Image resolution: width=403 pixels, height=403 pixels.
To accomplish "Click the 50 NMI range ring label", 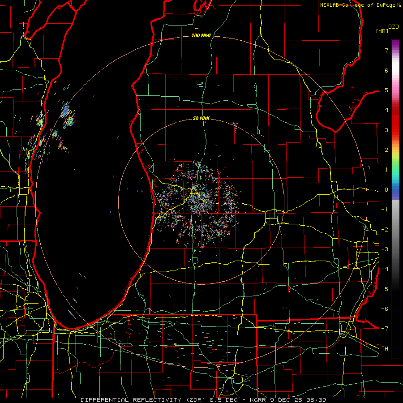I will pos(201,118).
